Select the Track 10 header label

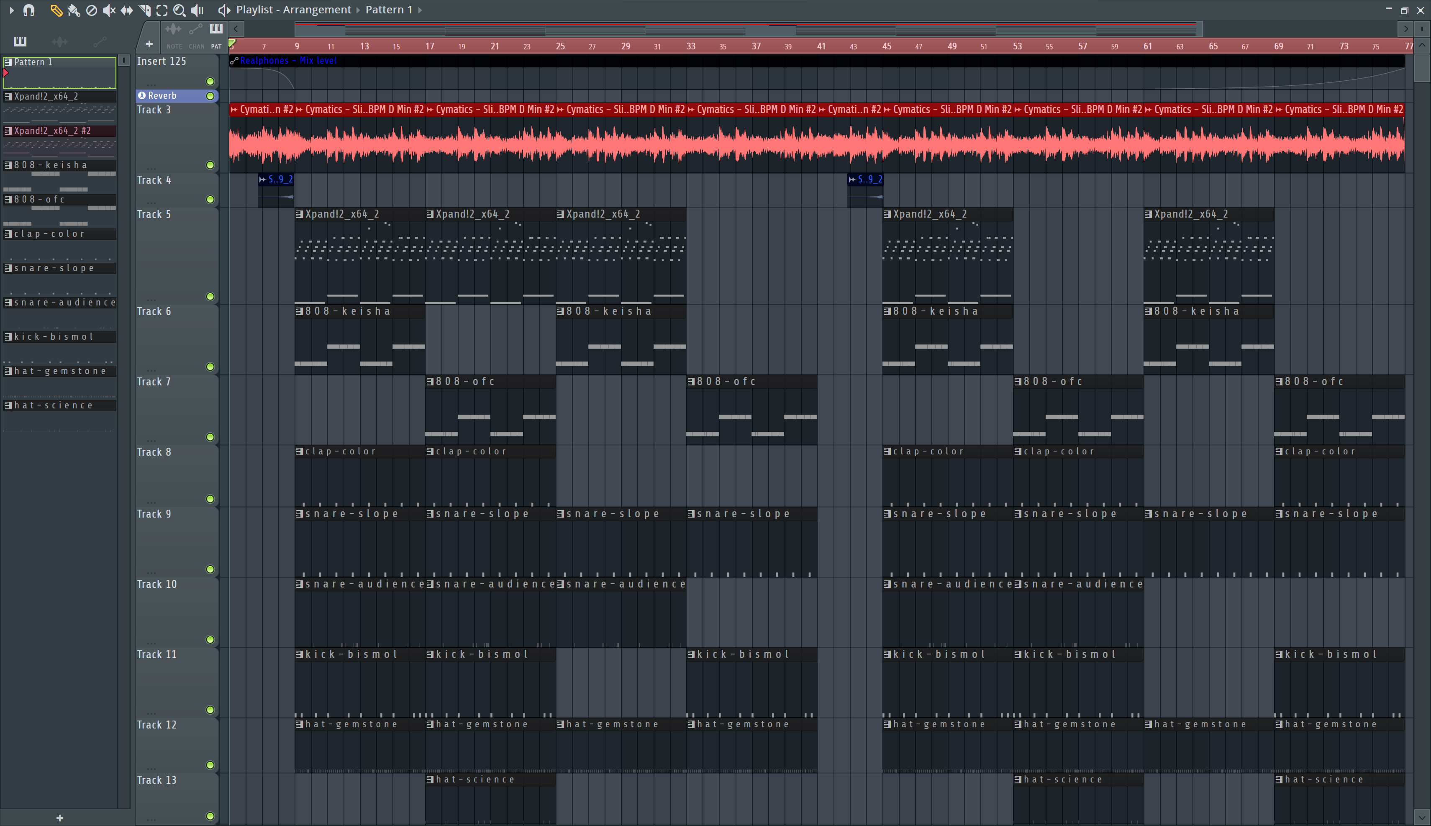[156, 584]
